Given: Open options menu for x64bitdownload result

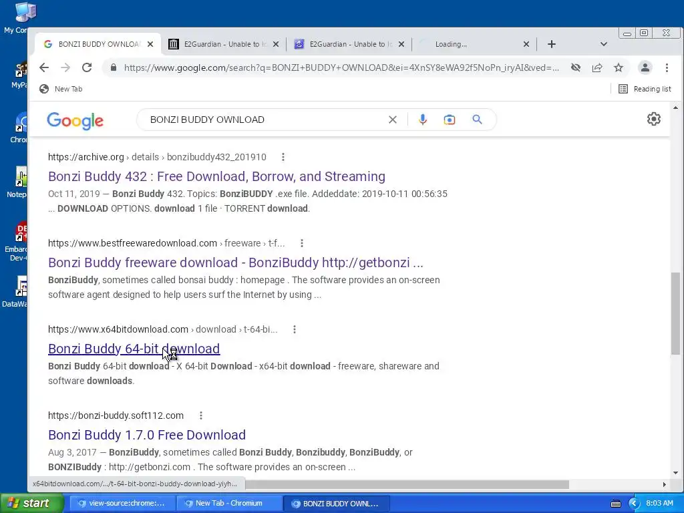Looking at the screenshot, I should [295, 329].
